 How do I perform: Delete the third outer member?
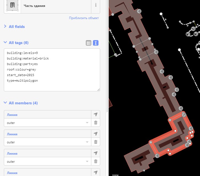pos(96,162)
